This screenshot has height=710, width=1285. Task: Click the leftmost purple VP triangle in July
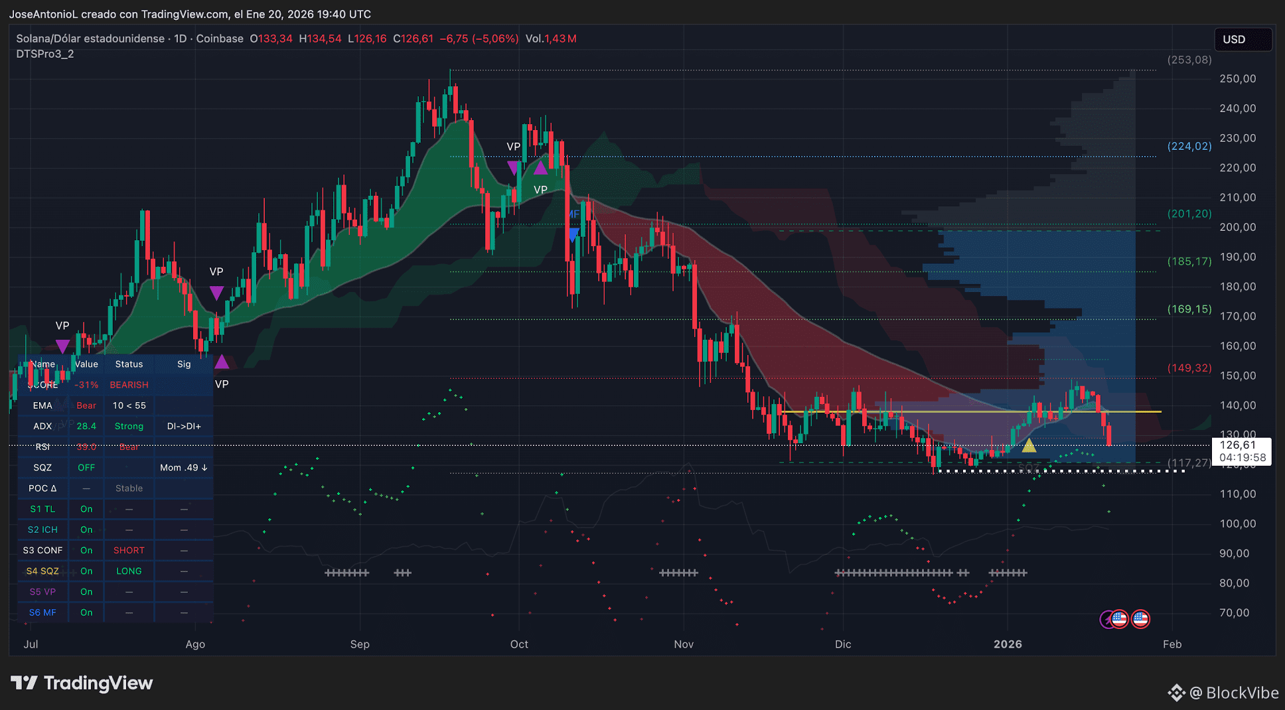(x=62, y=346)
